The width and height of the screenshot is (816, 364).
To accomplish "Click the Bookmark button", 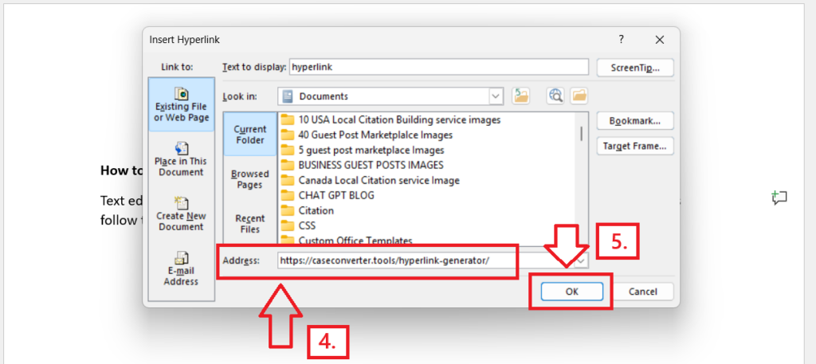I will coord(635,120).
